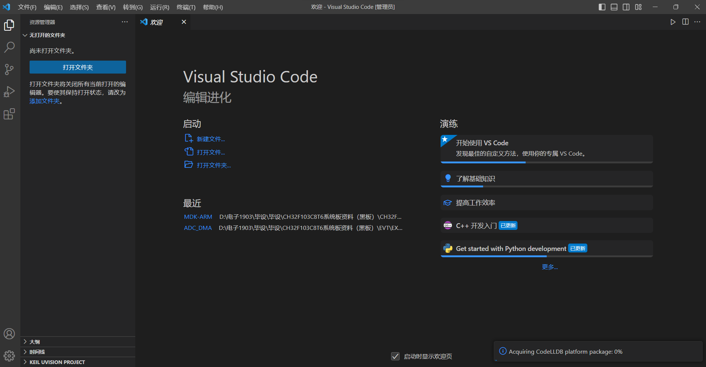Screen dimensions: 706x367
Task: Uncheck 启动时显示欢迎页 checkbox
Action: tap(395, 356)
